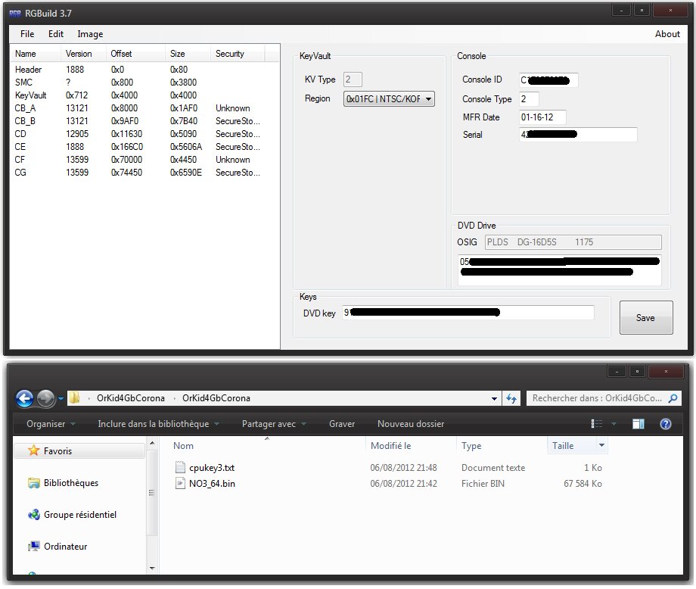The width and height of the screenshot is (696, 589).
Task: Click the MFR Date input field
Action: coord(542,117)
